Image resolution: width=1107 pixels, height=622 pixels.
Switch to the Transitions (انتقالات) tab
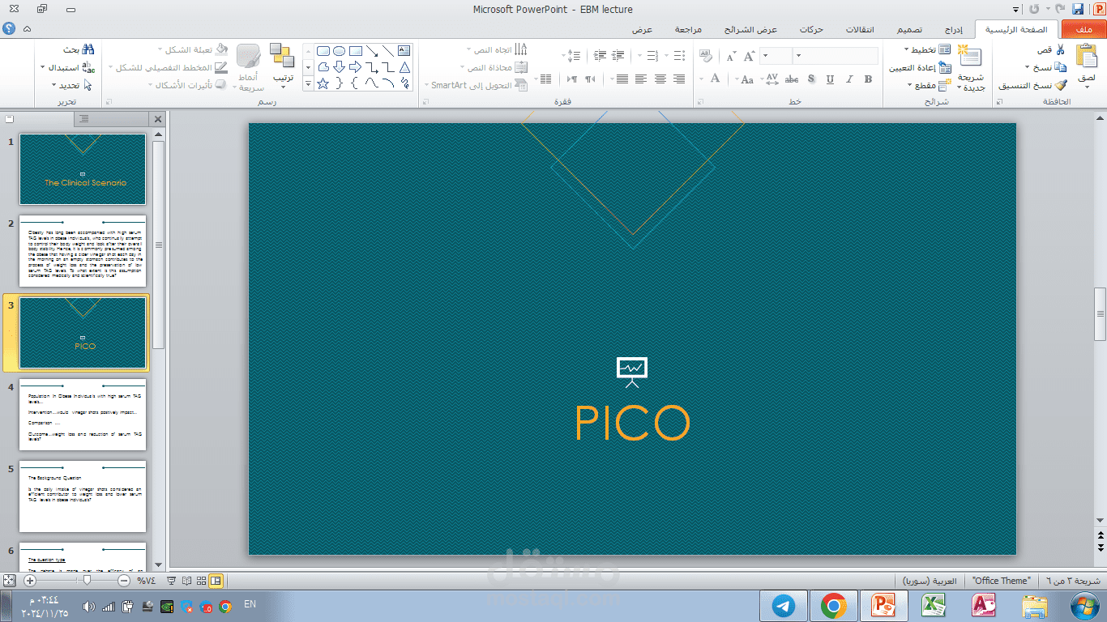pos(860,29)
